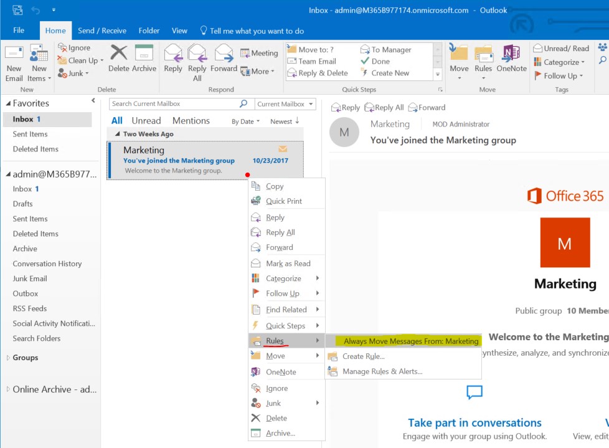Collapse the folder pane arrow
Viewport: 609px width, 448px height.
pyautogui.click(x=93, y=101)
